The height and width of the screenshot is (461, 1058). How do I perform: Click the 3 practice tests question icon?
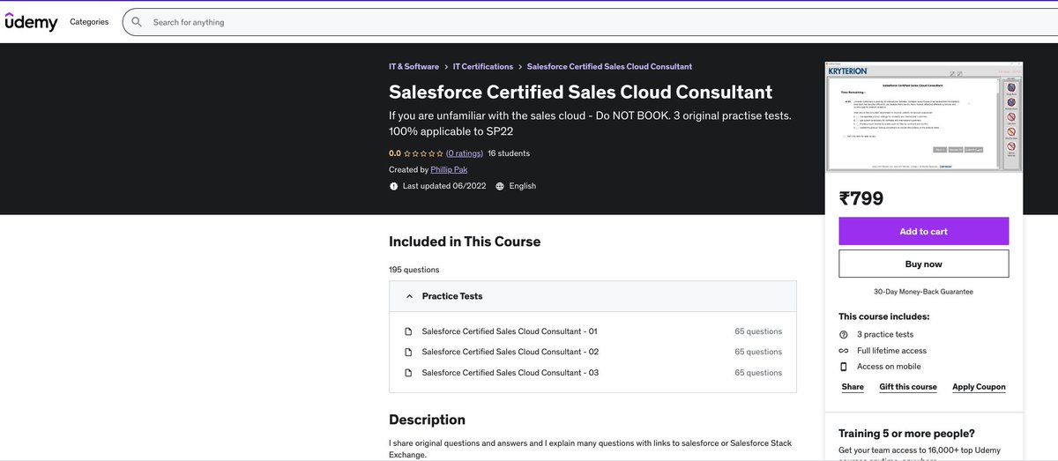[844, 335]
